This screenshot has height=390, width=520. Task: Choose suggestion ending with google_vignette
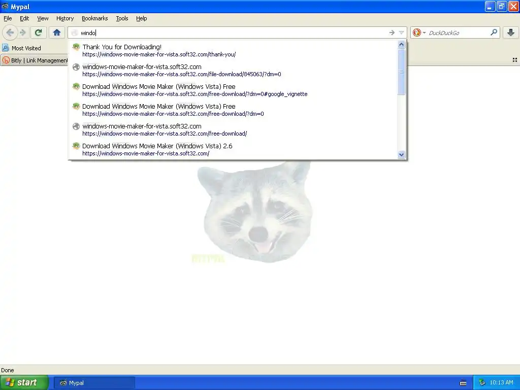click(x=234, y=90)
